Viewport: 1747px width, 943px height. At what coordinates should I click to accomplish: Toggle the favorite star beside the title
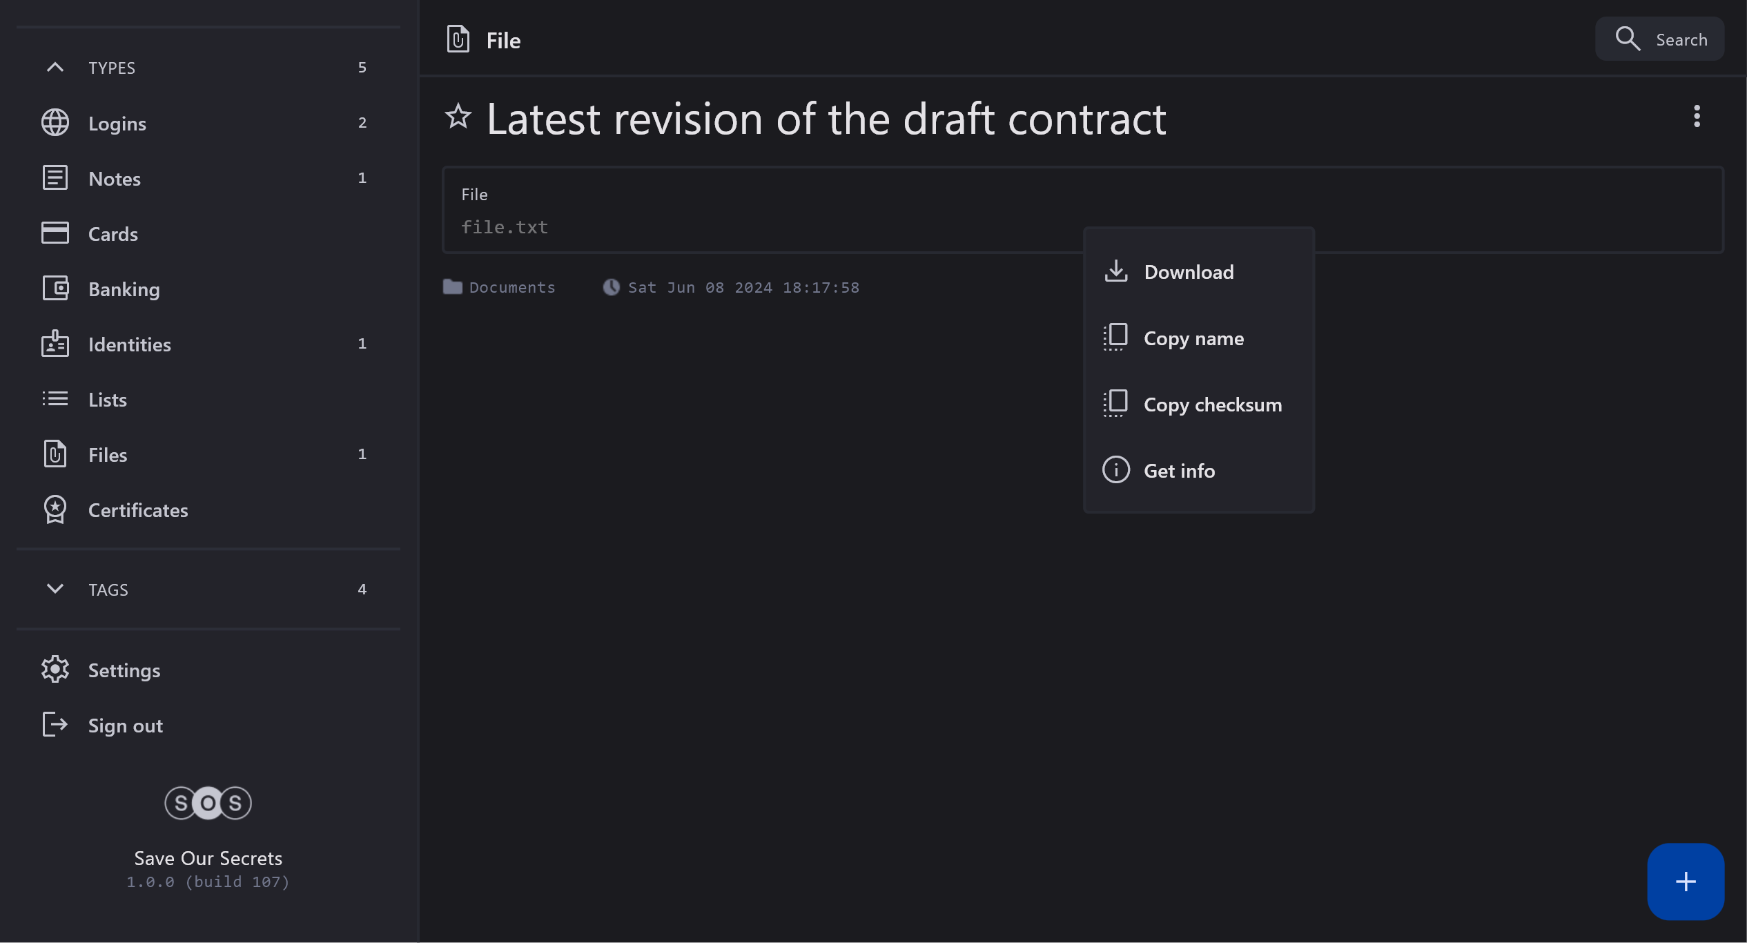(458, 117)
